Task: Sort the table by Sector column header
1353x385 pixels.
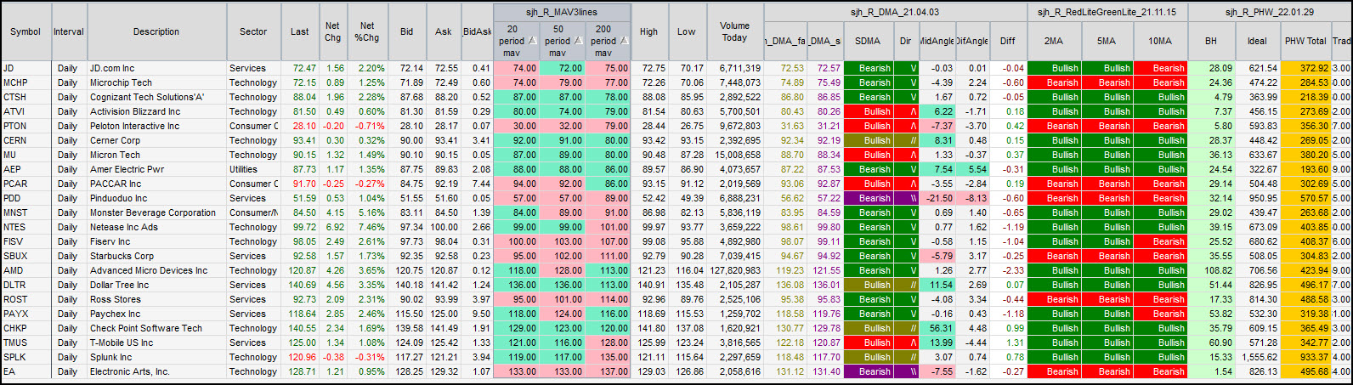Action: (x=253, y=31)
